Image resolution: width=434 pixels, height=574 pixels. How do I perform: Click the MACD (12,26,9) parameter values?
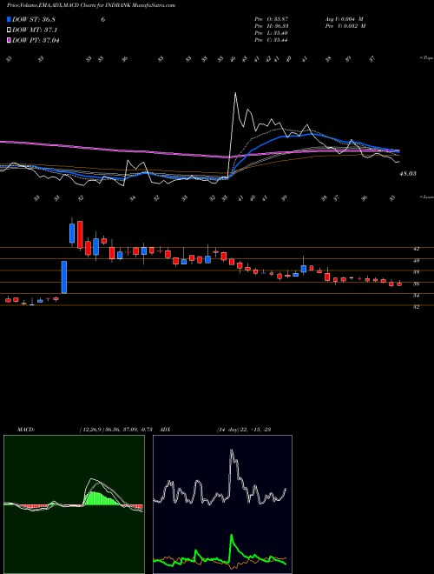coord(118,430)
